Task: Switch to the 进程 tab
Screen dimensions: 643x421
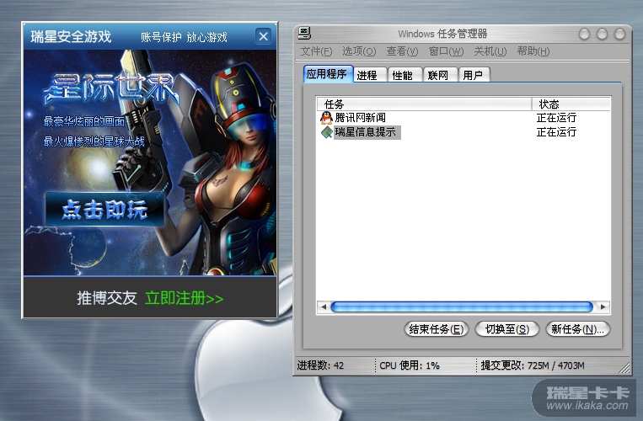Action: pyautogui.click(x=369, y=75)
